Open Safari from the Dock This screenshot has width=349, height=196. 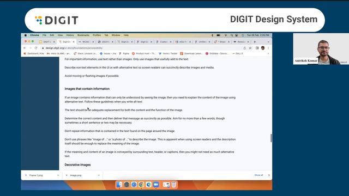(x=134, y=185)
